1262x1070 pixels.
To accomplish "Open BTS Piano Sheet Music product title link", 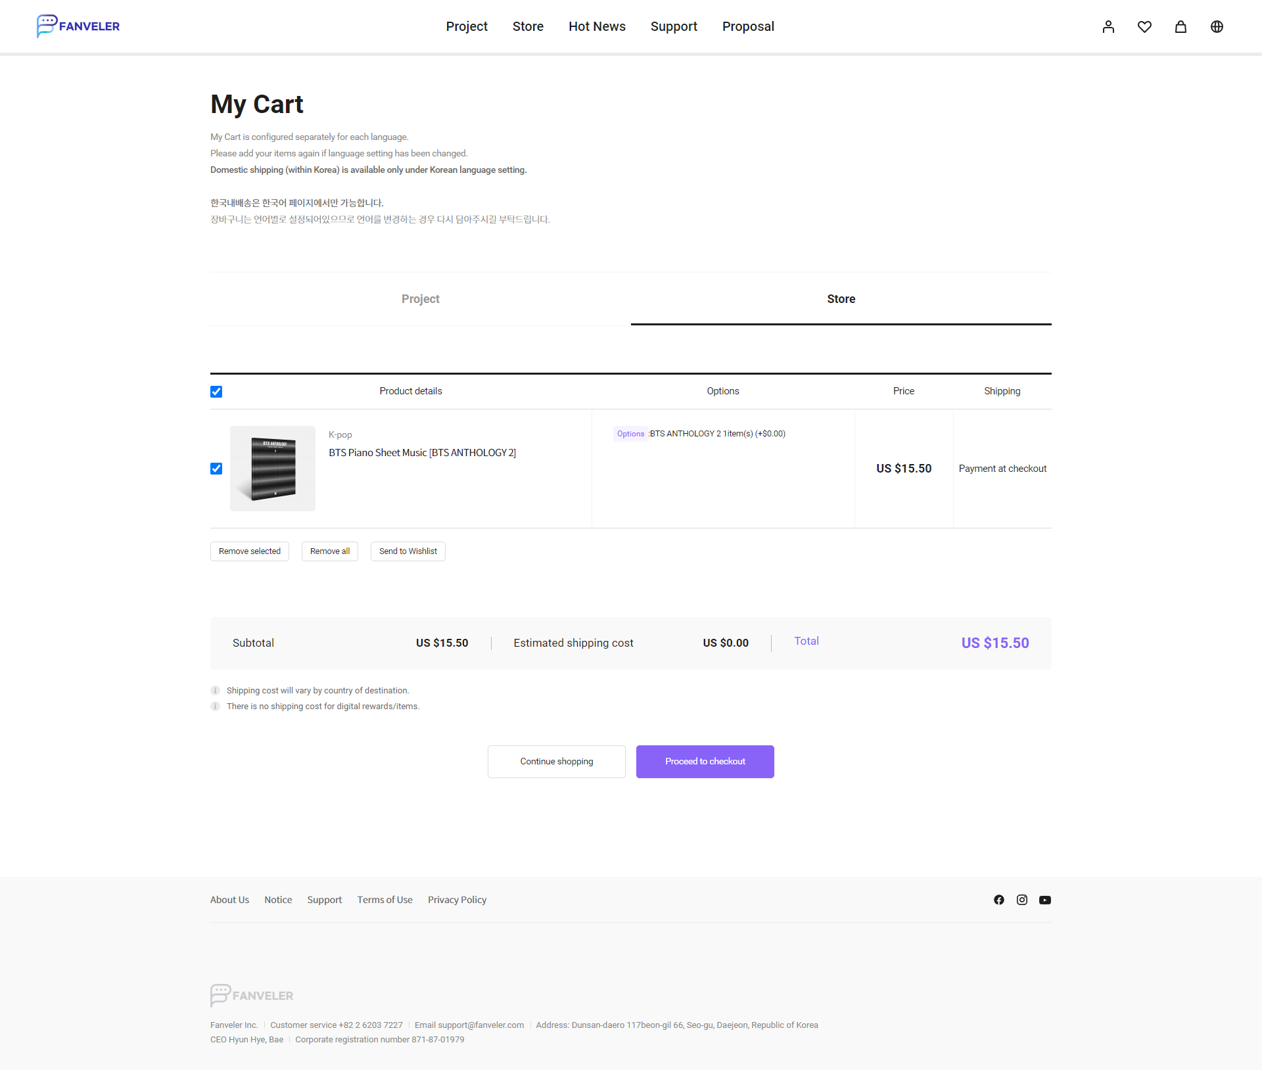I will coord(422,453).
